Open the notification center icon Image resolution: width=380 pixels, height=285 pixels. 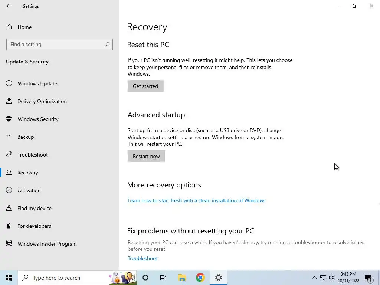[x=368, y=278]
